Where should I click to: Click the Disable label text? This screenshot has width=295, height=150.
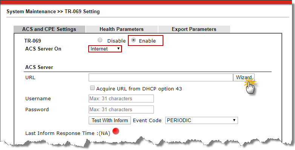point(116,41)
